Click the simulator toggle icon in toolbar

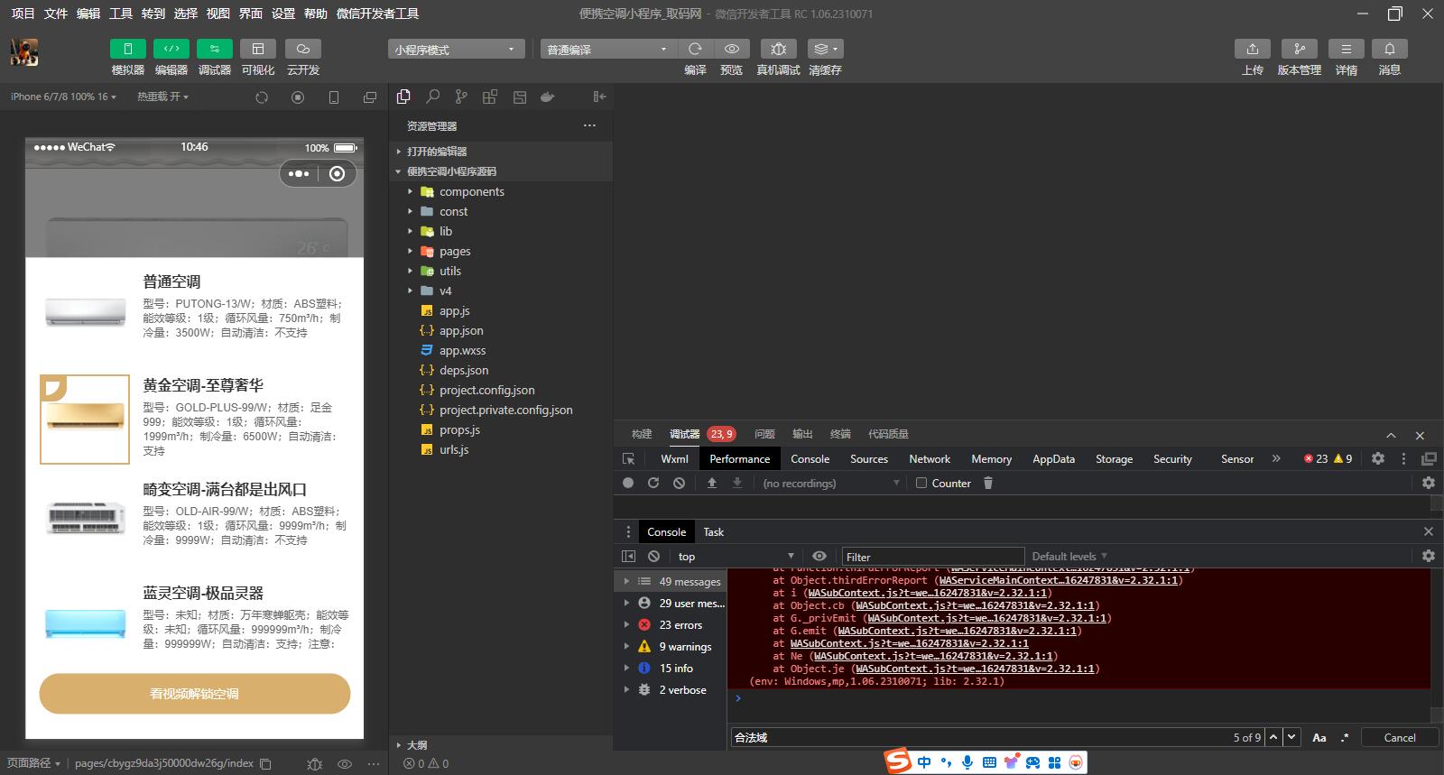(127, 49)
